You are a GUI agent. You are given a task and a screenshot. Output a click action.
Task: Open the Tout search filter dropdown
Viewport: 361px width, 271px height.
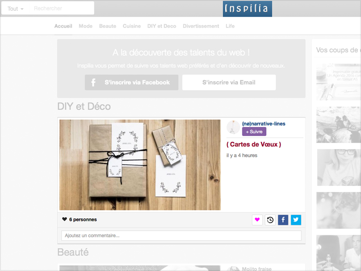tap(15, 9)
